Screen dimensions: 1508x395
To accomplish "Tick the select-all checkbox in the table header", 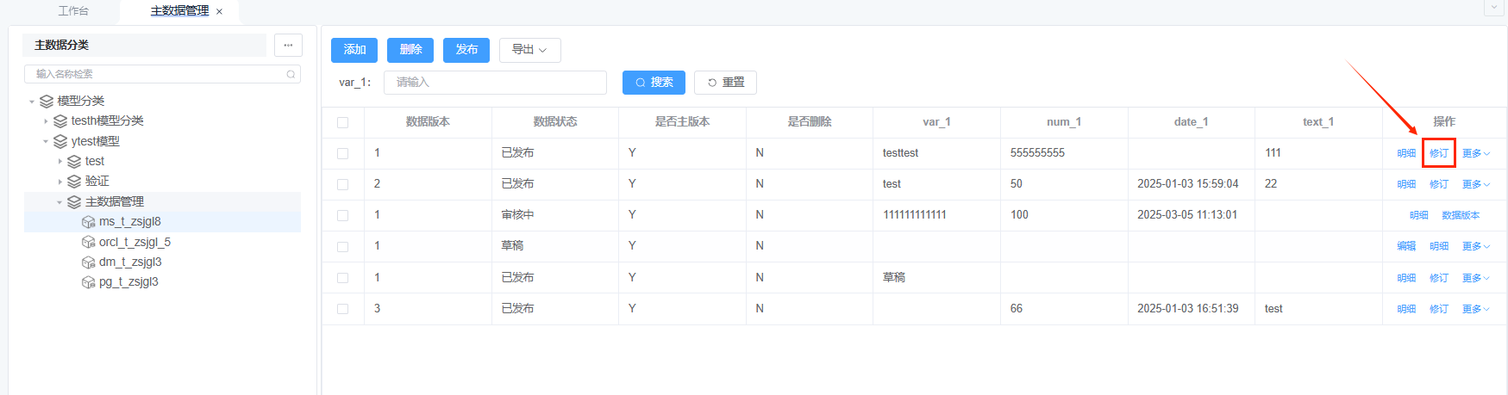I will (x=343, y=122).
